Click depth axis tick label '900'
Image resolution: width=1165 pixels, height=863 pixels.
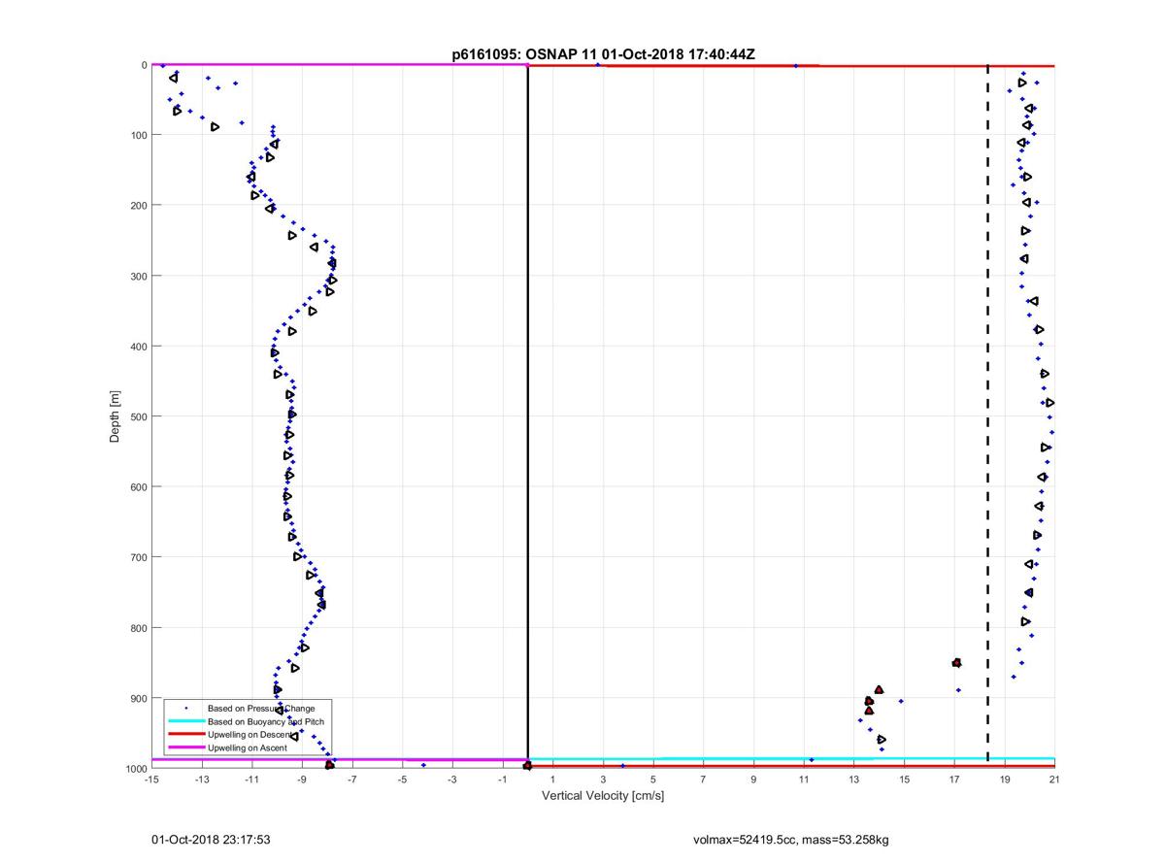click(x=139, y=698)
